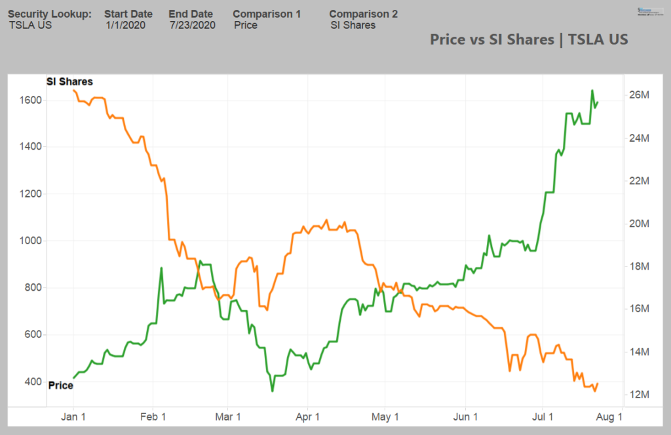
Task: Click the 26M right axis label
Action: pyautogui.click(x=639, y=94)
